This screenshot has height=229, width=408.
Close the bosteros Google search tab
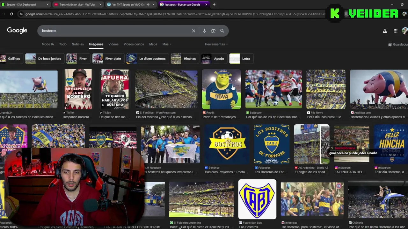(206, 4)
